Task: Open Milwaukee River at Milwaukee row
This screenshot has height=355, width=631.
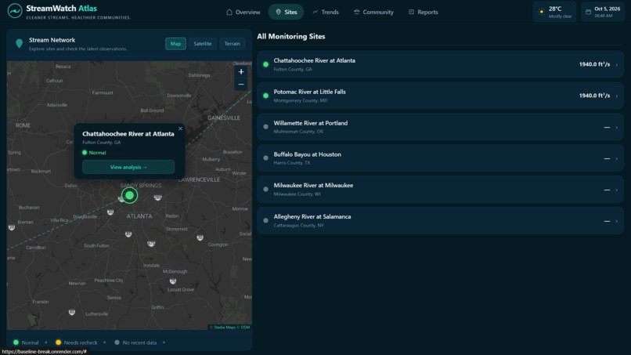Action: (440, 190)
